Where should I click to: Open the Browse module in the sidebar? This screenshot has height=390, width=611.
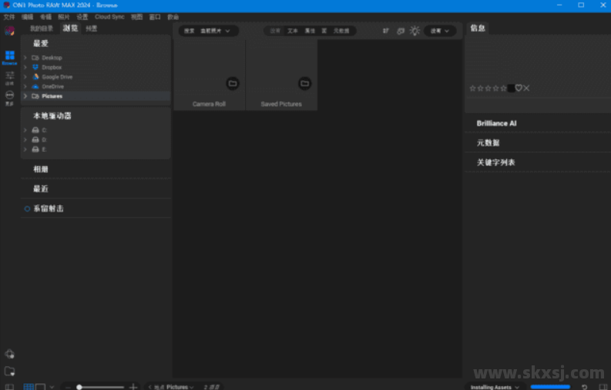click(x=9, y=57)
